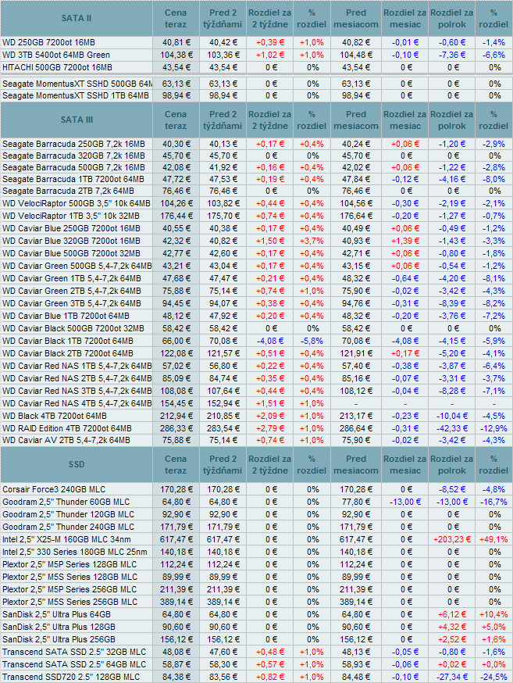The image size is (513, 683).
Task: Click 'Pred mesiacom' header in SATA III
Action: (356, 120)
